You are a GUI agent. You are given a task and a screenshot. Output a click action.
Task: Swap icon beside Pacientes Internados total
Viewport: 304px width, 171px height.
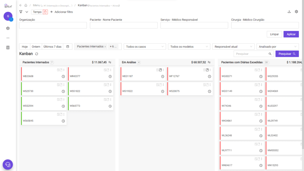110,62
